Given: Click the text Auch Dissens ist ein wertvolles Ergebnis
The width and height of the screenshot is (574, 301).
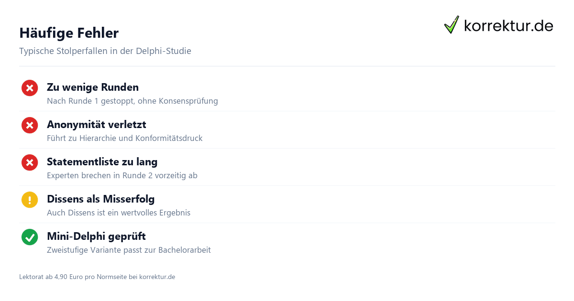Looking at the screenshot, I should (119, 213).
